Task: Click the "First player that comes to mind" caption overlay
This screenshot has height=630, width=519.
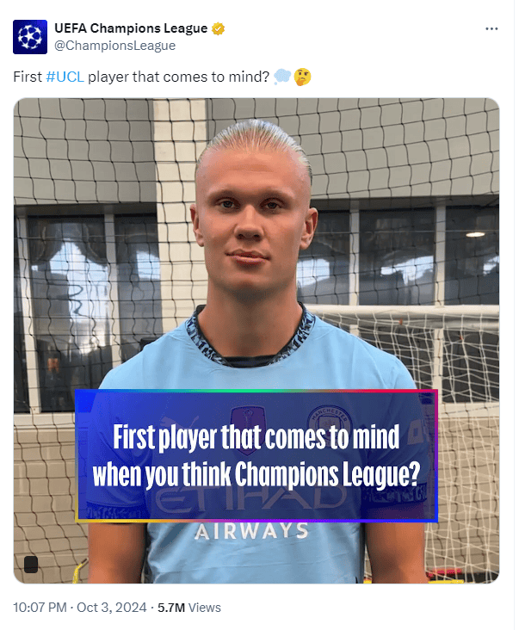Action: (x=256, y=455)
